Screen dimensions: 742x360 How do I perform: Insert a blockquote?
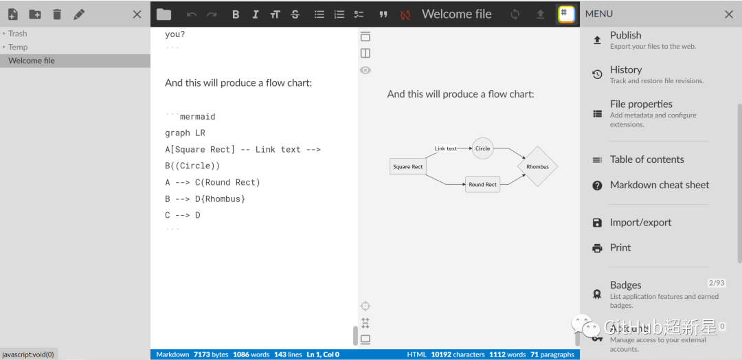(383, 14)
